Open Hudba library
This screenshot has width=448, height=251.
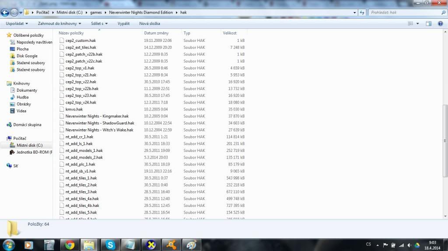click(22, 97)
